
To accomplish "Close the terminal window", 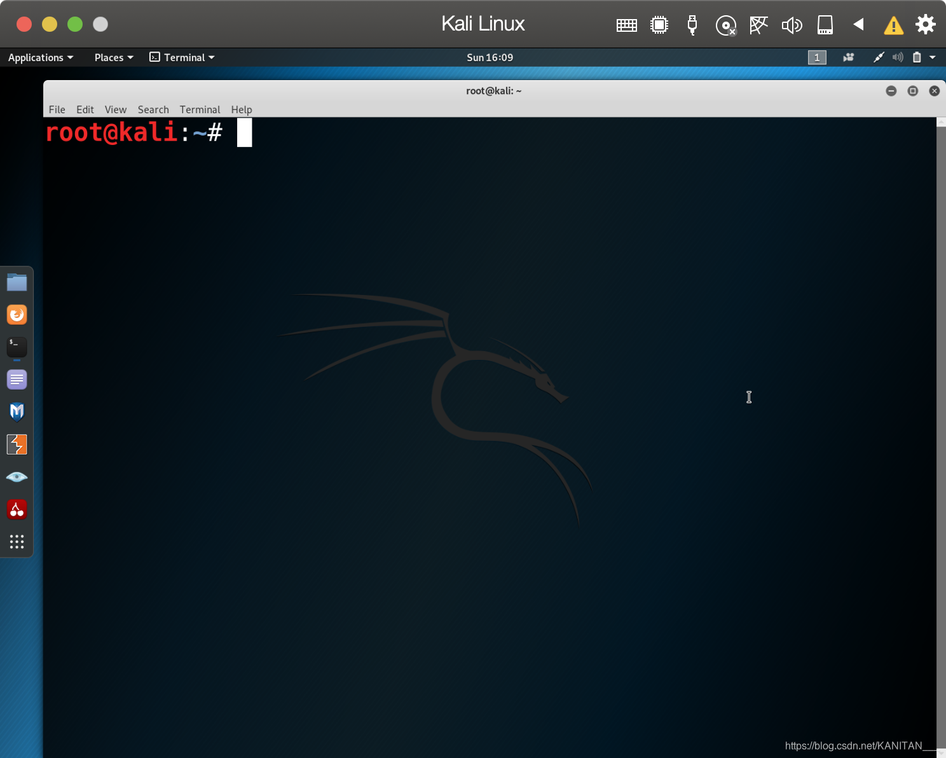I will 935,91.
